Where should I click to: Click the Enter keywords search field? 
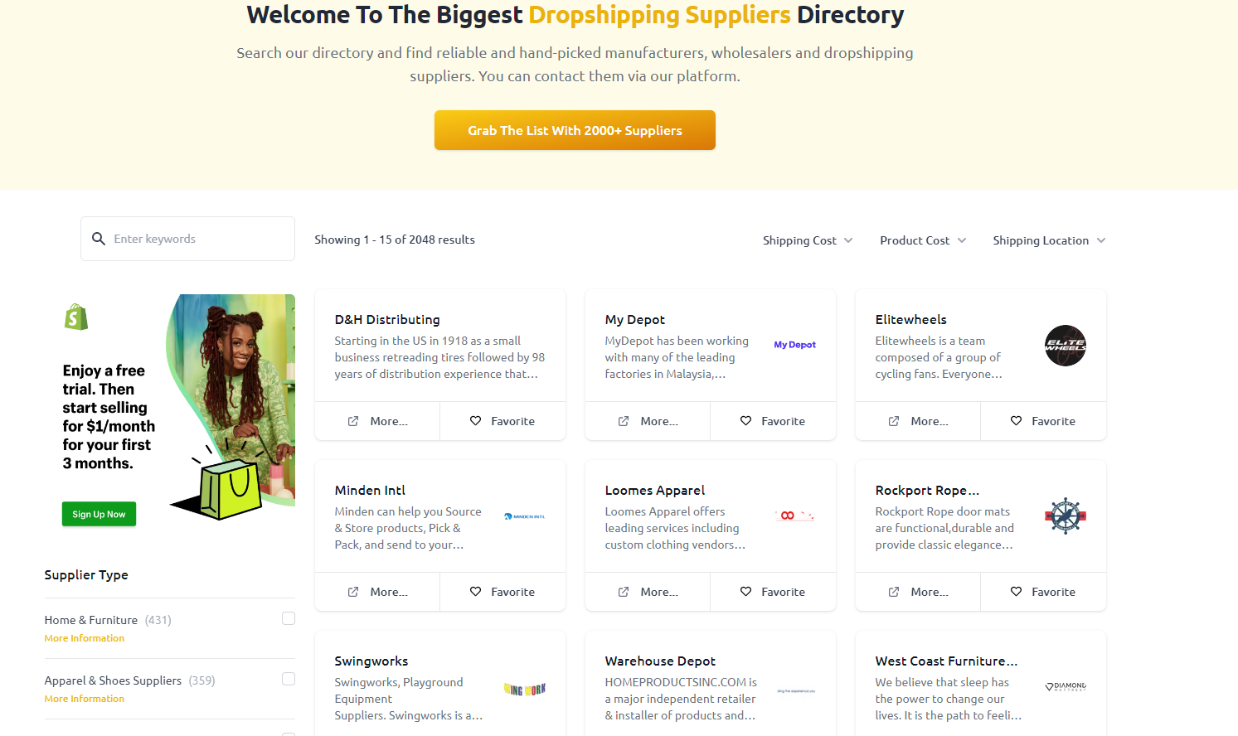187,239
